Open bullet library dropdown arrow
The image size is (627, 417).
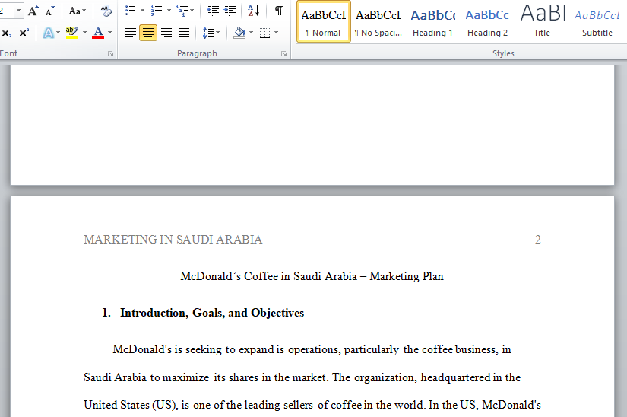pos(142,11)
